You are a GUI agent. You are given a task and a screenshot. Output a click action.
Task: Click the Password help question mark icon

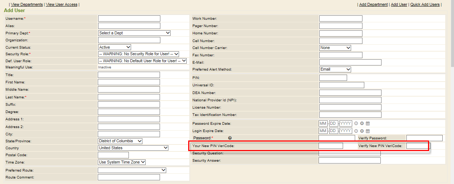point(230,138)
